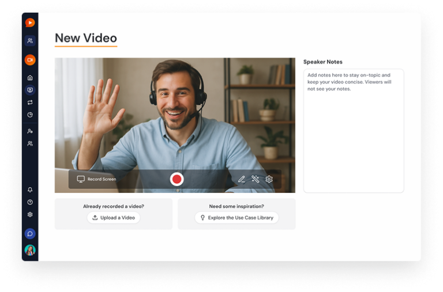Open the video library screen icon
The height and width of the screenshot is (292, 443).
click(x=30, y=90)
